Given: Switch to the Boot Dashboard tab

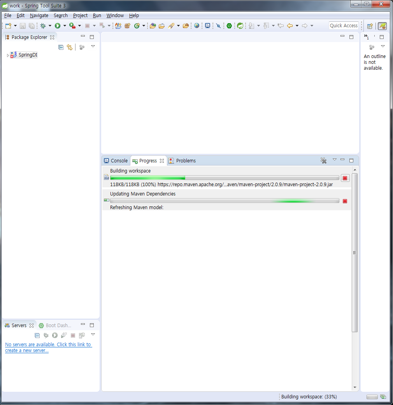Looking at the screenshot, I should 55,326.
